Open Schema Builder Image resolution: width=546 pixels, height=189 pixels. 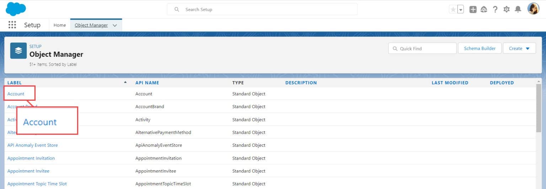point(480,48)
